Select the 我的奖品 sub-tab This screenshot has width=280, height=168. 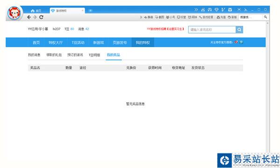pos(114,55)
